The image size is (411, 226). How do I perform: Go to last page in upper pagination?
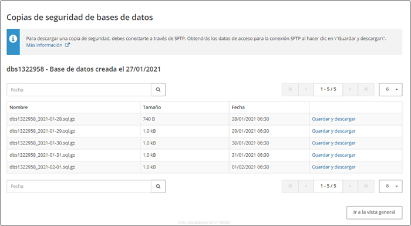coord(366,90)
